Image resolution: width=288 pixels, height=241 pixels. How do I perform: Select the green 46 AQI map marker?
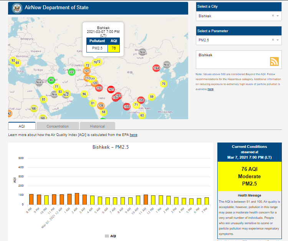pyautogui.click(x=51, y=80)
